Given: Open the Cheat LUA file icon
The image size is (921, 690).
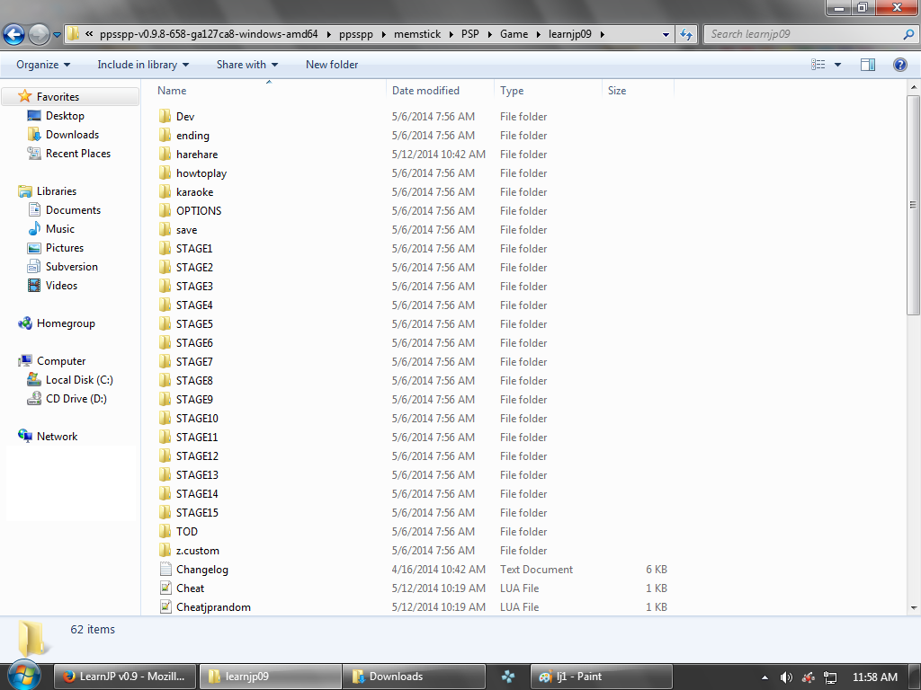Looking at the screenshot, I should click(x=165, y=588).
